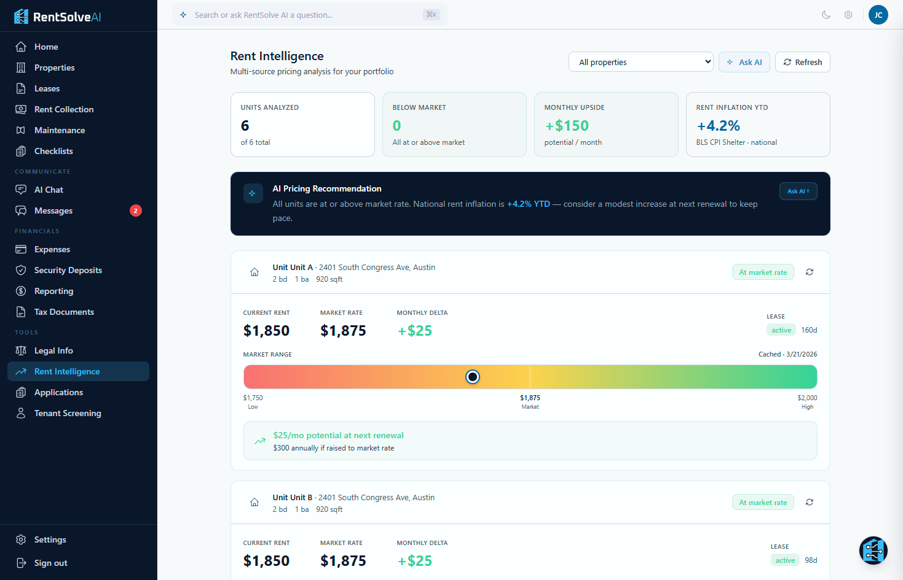Click the Ask AI button in the recommendation banner
The width and height of the screenshot is (903, 580).
point(798,191)
